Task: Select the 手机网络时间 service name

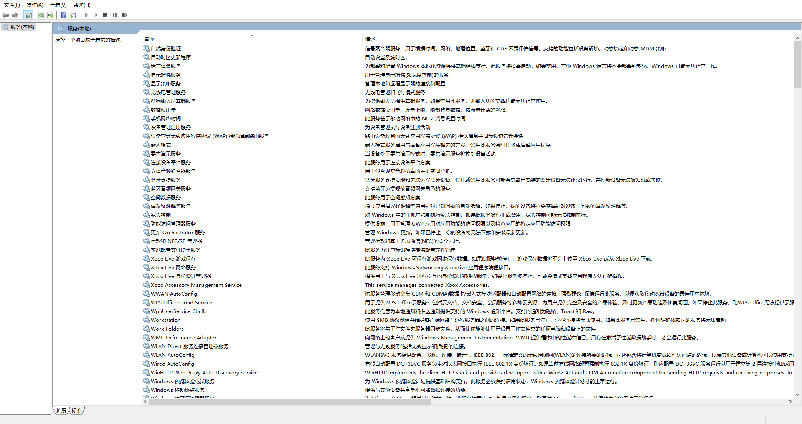Action: coord(166,119)
